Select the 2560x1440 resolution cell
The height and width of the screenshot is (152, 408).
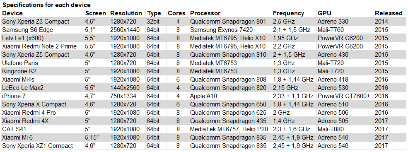127,30
